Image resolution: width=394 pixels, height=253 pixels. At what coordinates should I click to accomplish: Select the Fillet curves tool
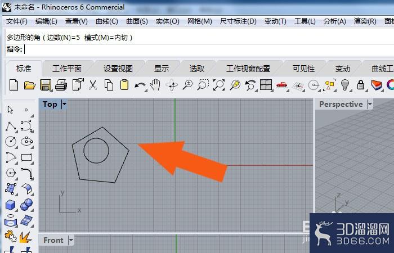(27, 173)
